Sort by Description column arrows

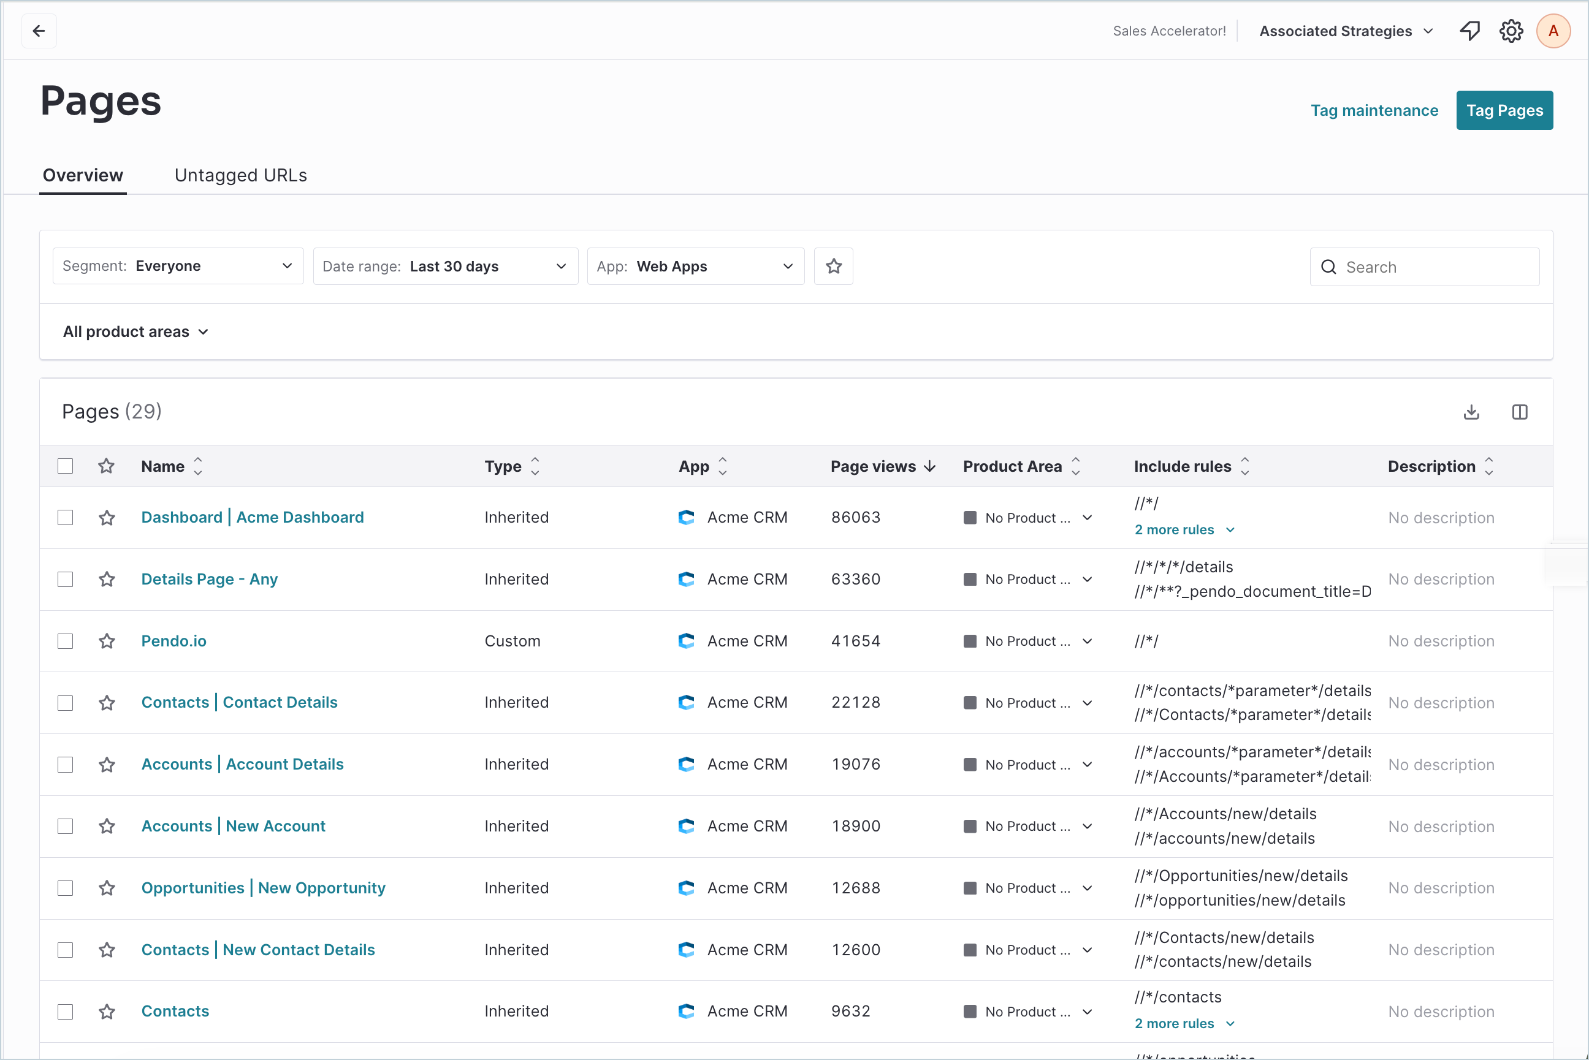coord(1489,466)
